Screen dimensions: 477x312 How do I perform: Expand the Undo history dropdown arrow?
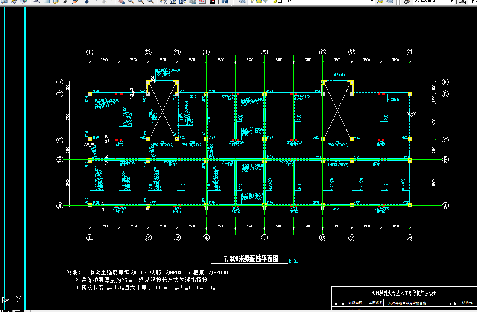(96, 1)
